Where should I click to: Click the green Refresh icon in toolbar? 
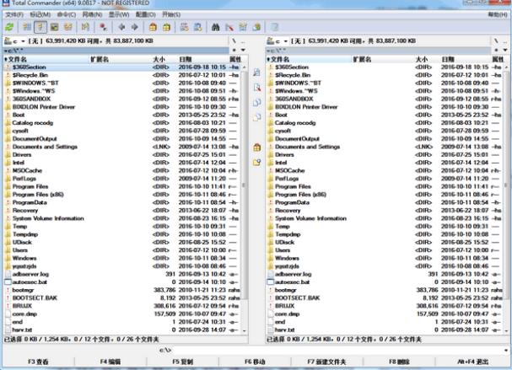(x=8, y=28)
